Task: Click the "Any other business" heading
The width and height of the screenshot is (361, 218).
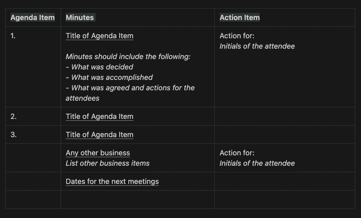Action: click(98, 153)
